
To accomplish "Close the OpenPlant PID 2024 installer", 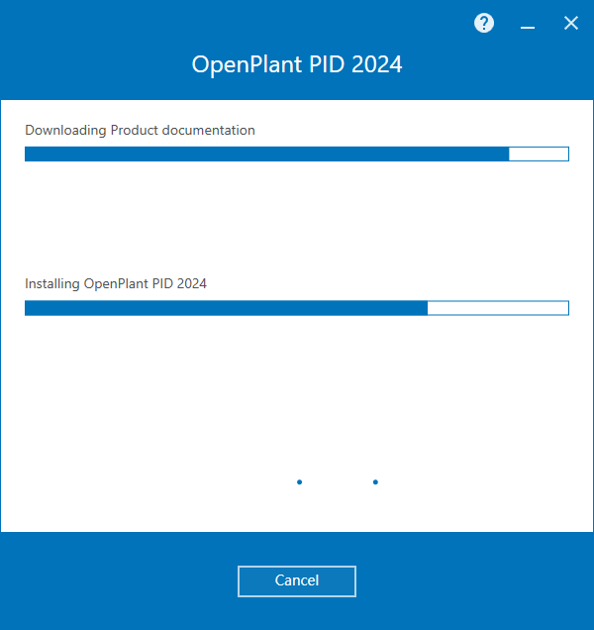I will (x=570, y=24).
